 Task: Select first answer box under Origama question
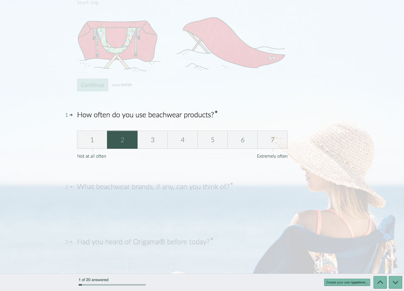pyautogui.click(x=101, y=266)
